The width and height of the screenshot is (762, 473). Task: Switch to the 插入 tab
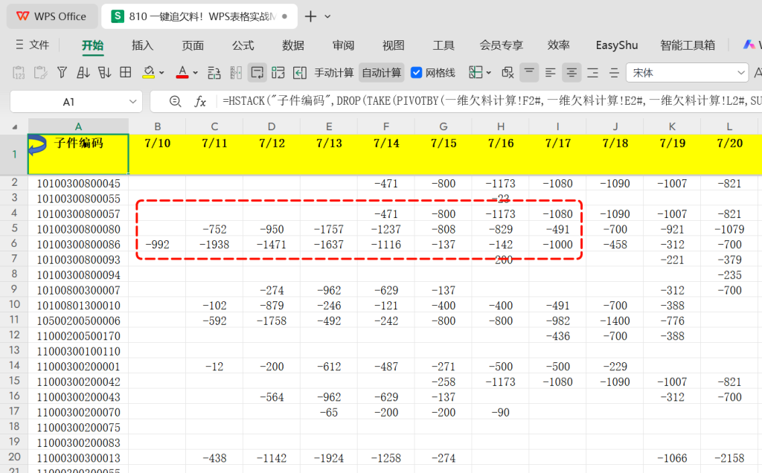click(142, 45)
